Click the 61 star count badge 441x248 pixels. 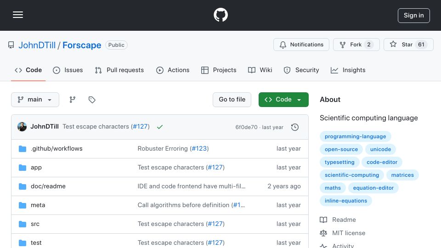pos(421,45)
